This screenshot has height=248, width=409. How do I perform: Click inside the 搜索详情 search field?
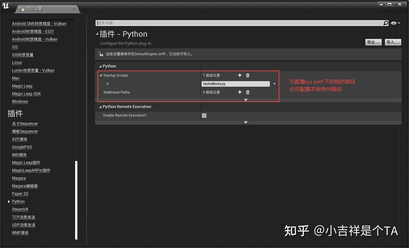click(228, 23)
